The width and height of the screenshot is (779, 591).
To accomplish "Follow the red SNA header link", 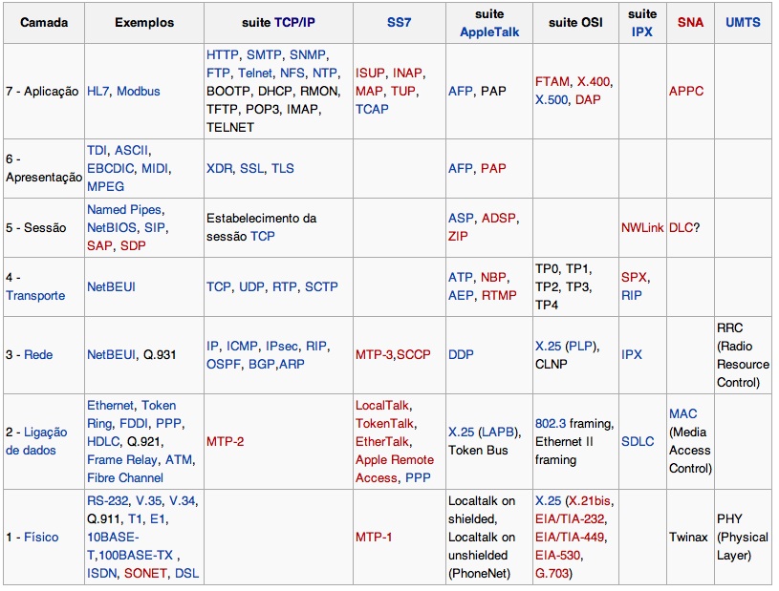I will point(689,22).
